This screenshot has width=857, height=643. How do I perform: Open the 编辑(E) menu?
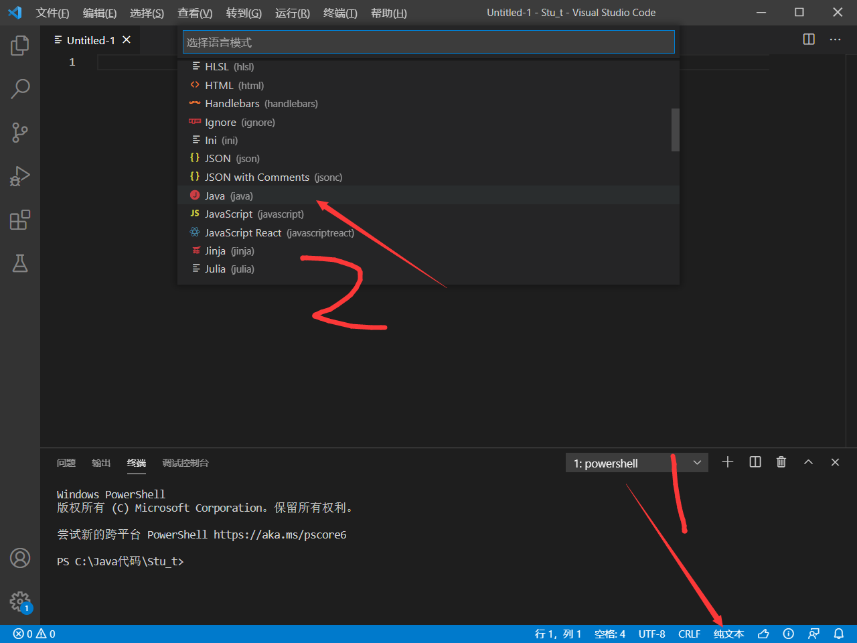pos(100,13)
